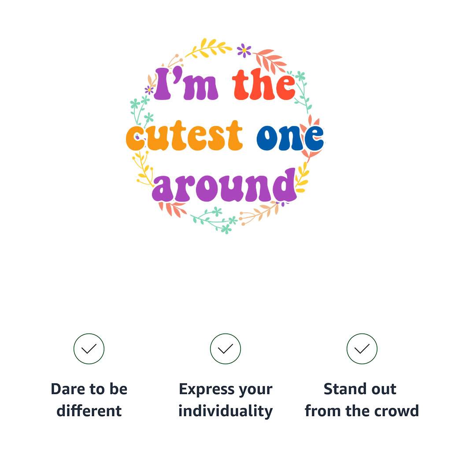
Task: Select the 'Dare to be different' text
Action: click(89, 400)
